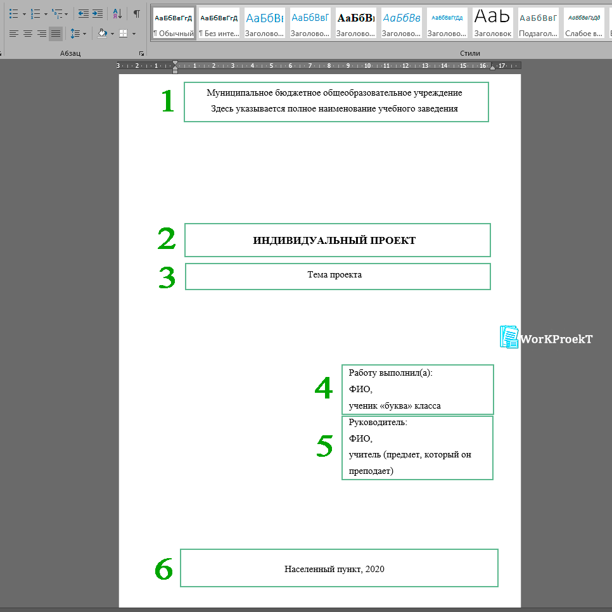Image resolution: width=612 pixels, height=612 pixels.
Task: Open the shading color dropdown arrow
Action: click(x=112, y=34)
